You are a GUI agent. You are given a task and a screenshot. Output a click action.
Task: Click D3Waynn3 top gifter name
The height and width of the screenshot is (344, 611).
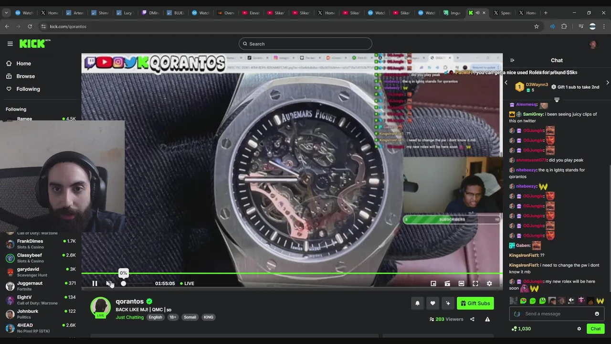(x=537, y=85)
